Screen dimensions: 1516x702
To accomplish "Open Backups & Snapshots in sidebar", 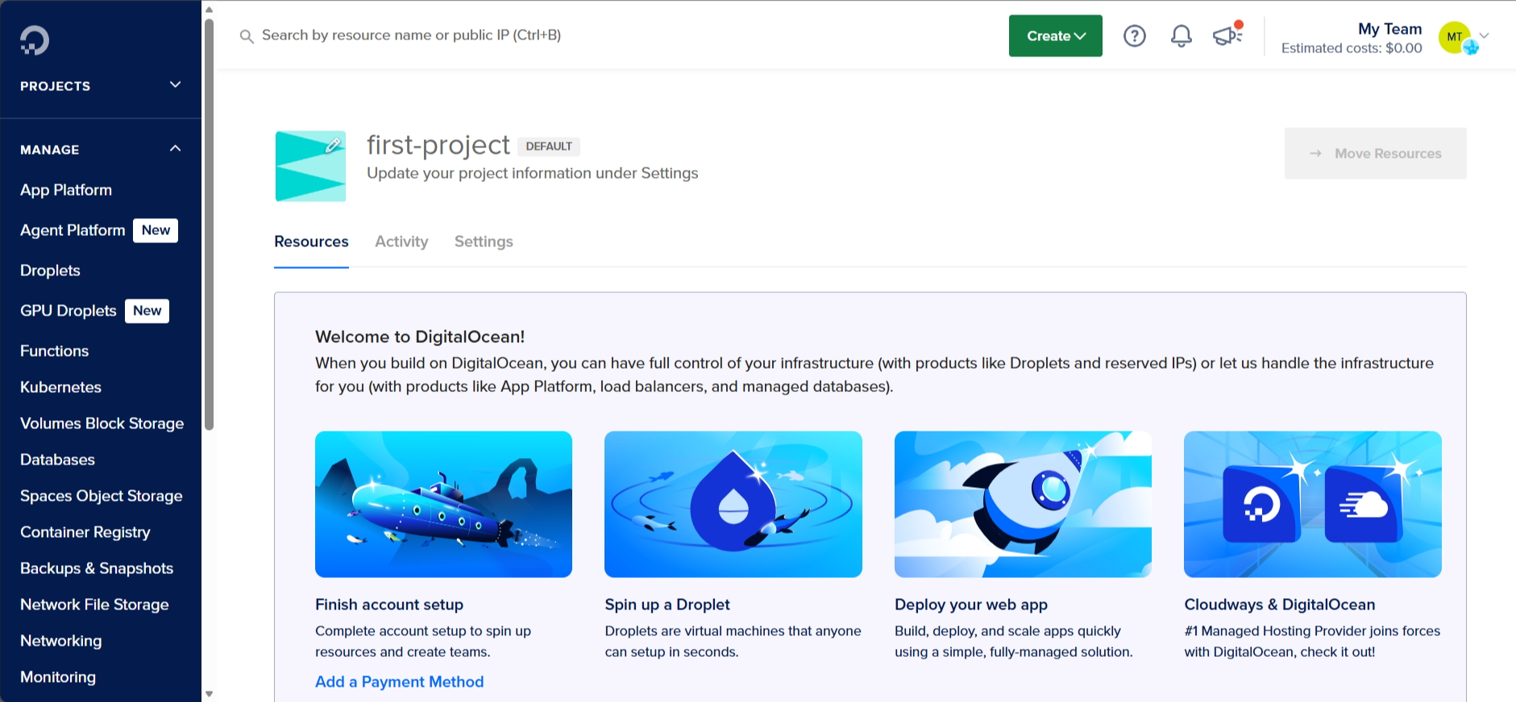I will click(x=97, y=568).
